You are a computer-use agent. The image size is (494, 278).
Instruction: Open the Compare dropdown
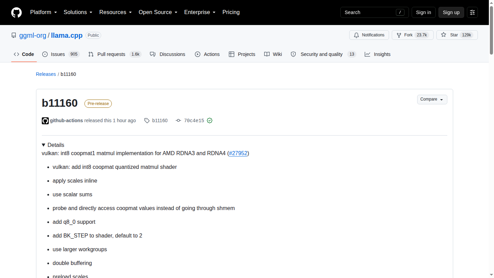432,100
